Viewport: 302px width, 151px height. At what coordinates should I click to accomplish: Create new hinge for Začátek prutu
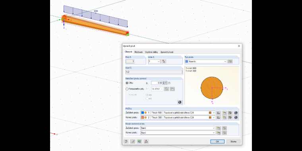(x=219, y=128)
